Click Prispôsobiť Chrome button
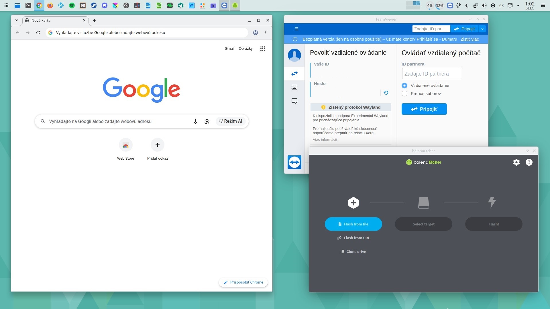Image resolution: width=550 pixels, height=309 pixels. point(243,282)
